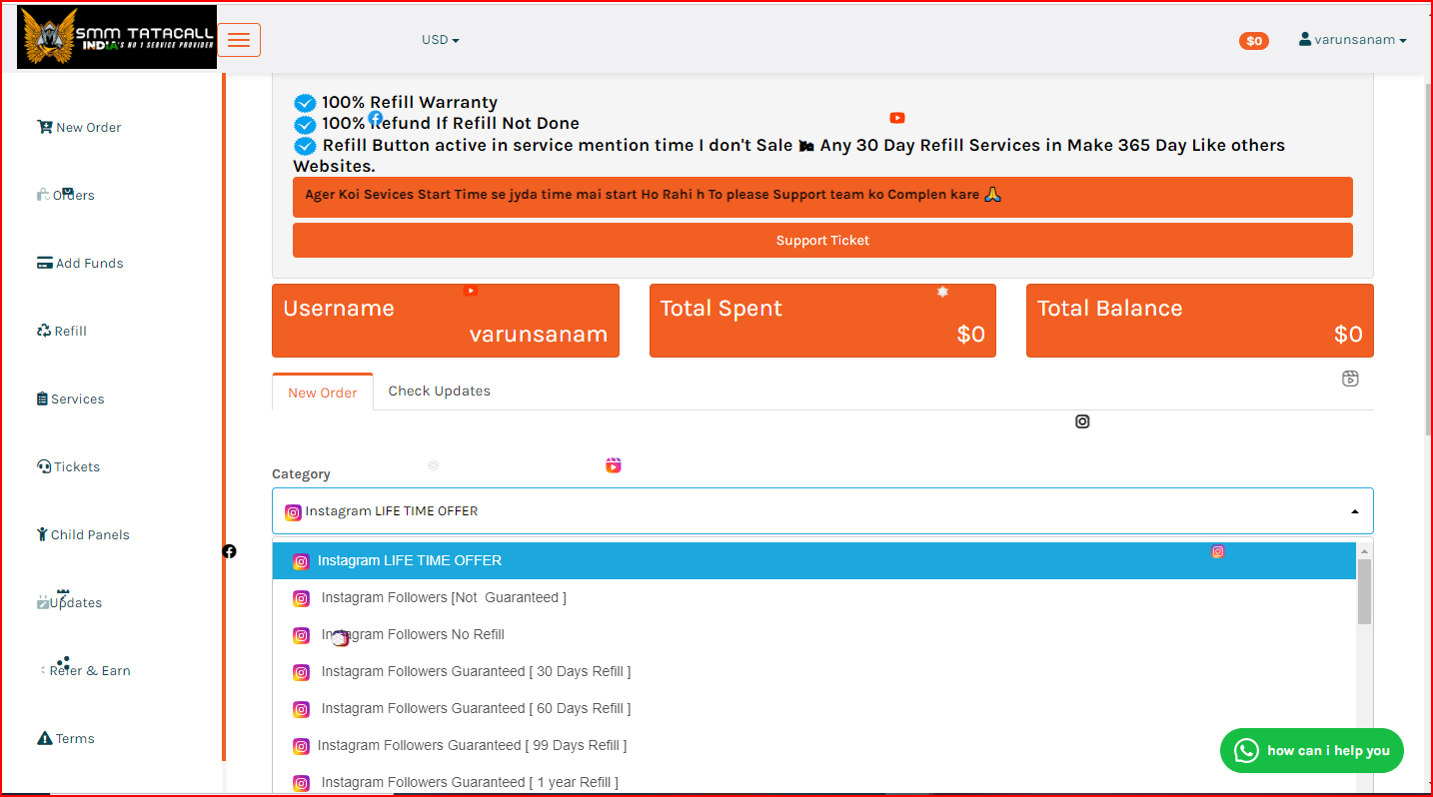
Task: Click the category list scrollbar thumb
Action: 1364,591
